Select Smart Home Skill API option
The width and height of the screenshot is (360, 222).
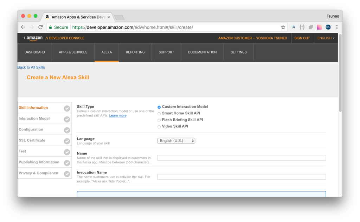[x=159, y=114]
